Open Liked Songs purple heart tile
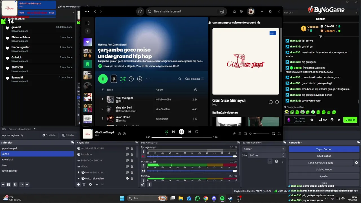Image resolution: width=361 pixels, height=203 pixels. [88, 42]
